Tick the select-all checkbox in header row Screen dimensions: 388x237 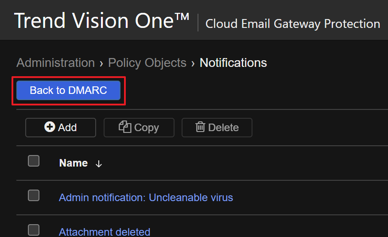34,161
